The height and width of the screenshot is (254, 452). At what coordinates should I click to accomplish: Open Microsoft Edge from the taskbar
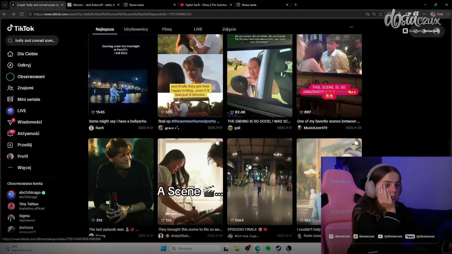click(258, 249)
